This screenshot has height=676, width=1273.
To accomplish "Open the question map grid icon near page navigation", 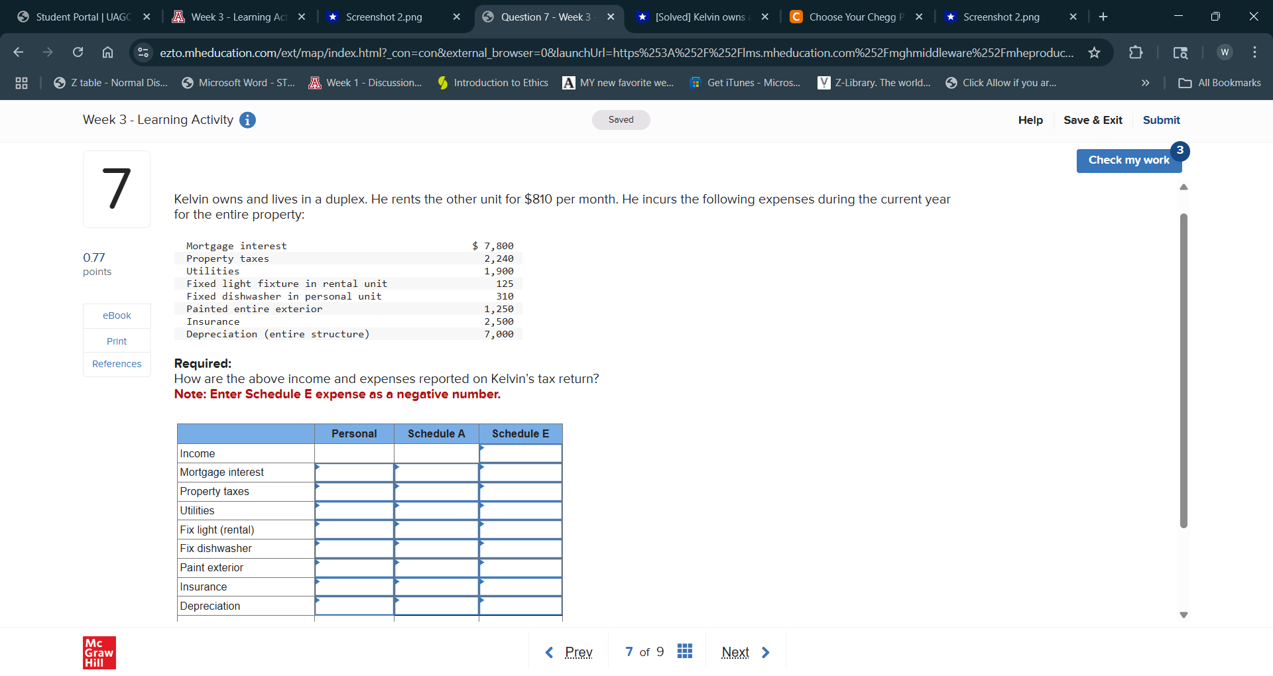I will [685, 651].
